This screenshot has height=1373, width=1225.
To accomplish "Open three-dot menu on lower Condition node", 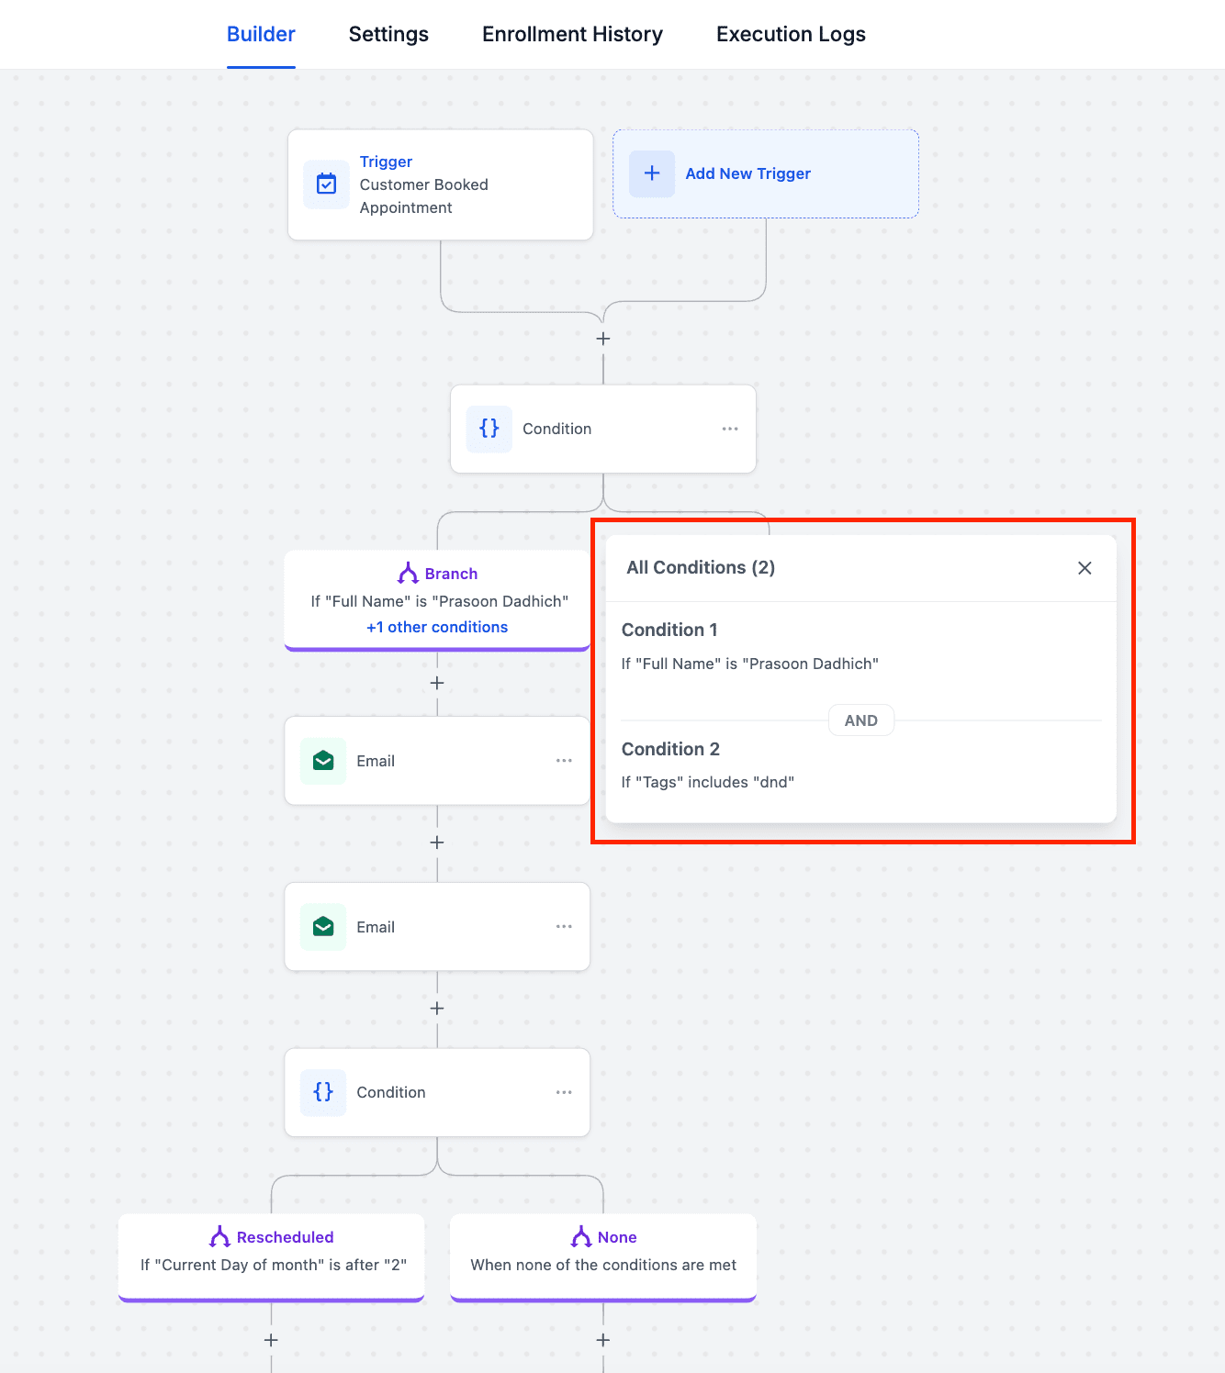I will click(564, 1092).
